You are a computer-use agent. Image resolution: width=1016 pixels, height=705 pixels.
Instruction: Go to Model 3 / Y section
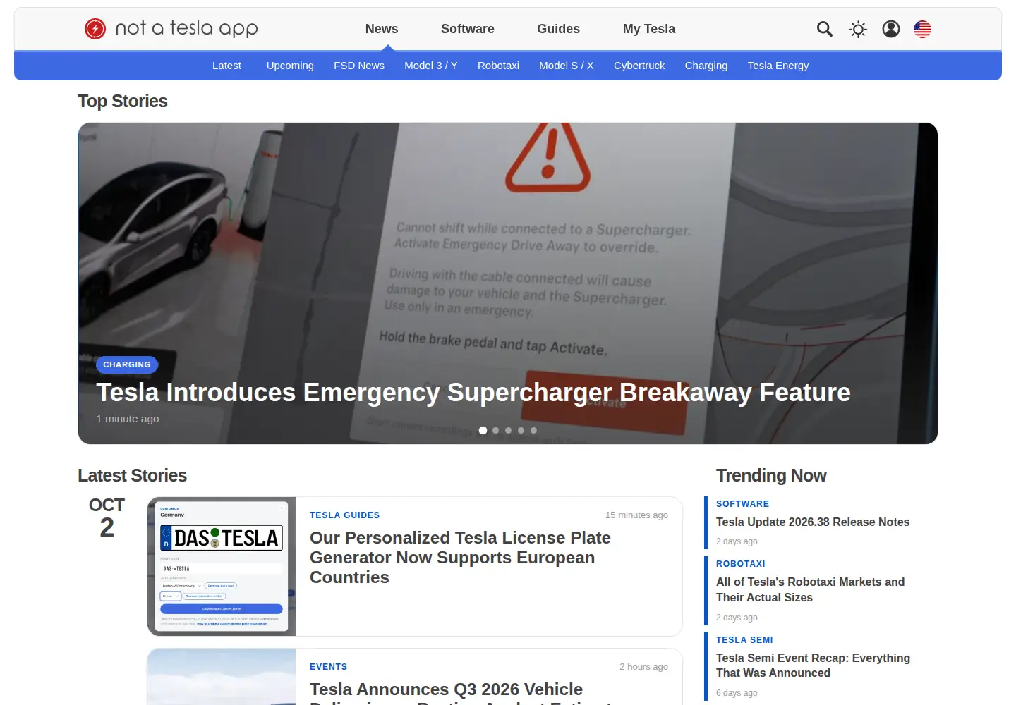coord(431,66)
